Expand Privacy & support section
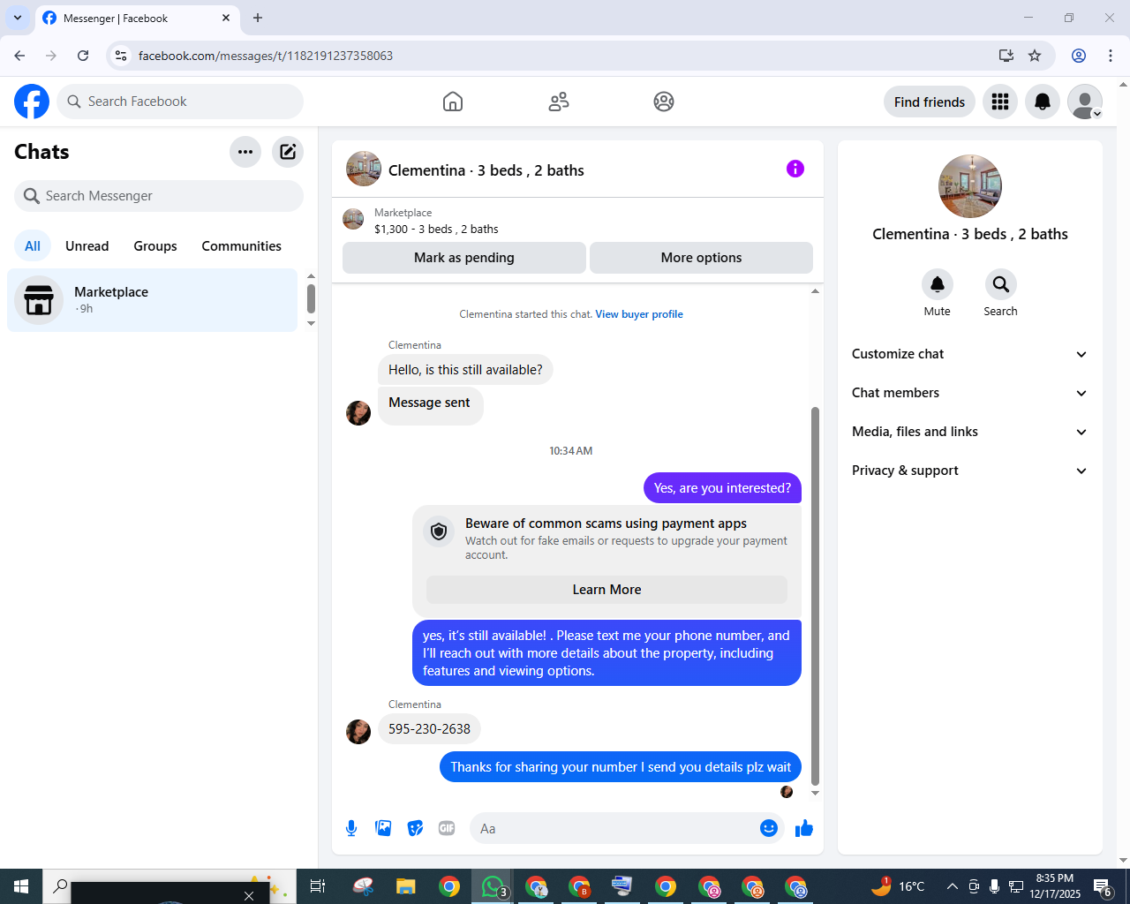Viewport: 1130px width, 904px height. [x=970, y=471]
